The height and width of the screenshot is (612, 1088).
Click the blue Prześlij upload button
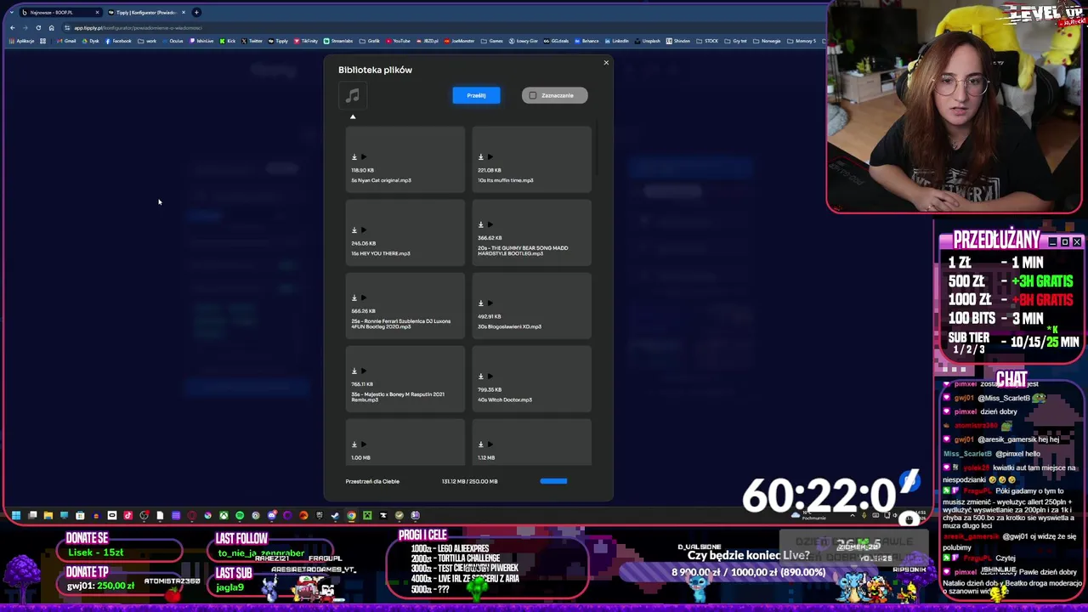476,95
